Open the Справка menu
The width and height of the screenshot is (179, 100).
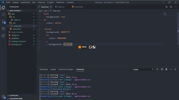(70, 2)
